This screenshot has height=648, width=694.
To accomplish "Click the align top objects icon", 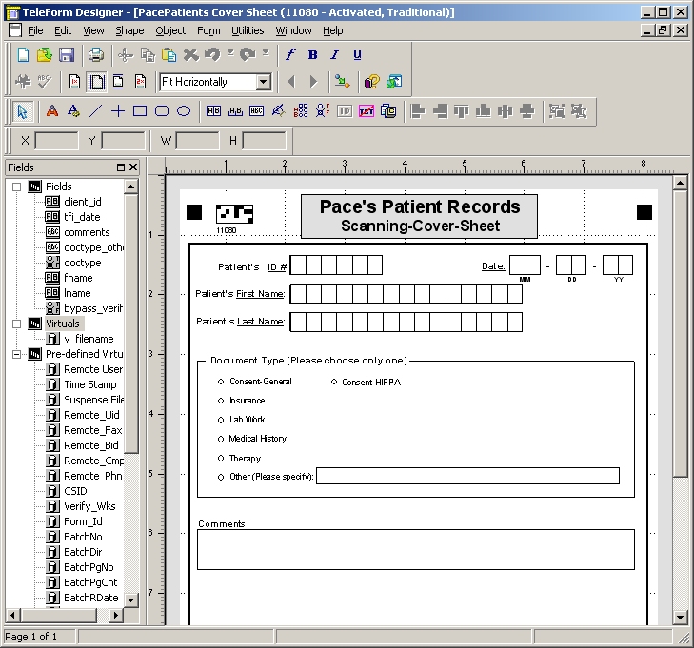I will pos(461,111).
